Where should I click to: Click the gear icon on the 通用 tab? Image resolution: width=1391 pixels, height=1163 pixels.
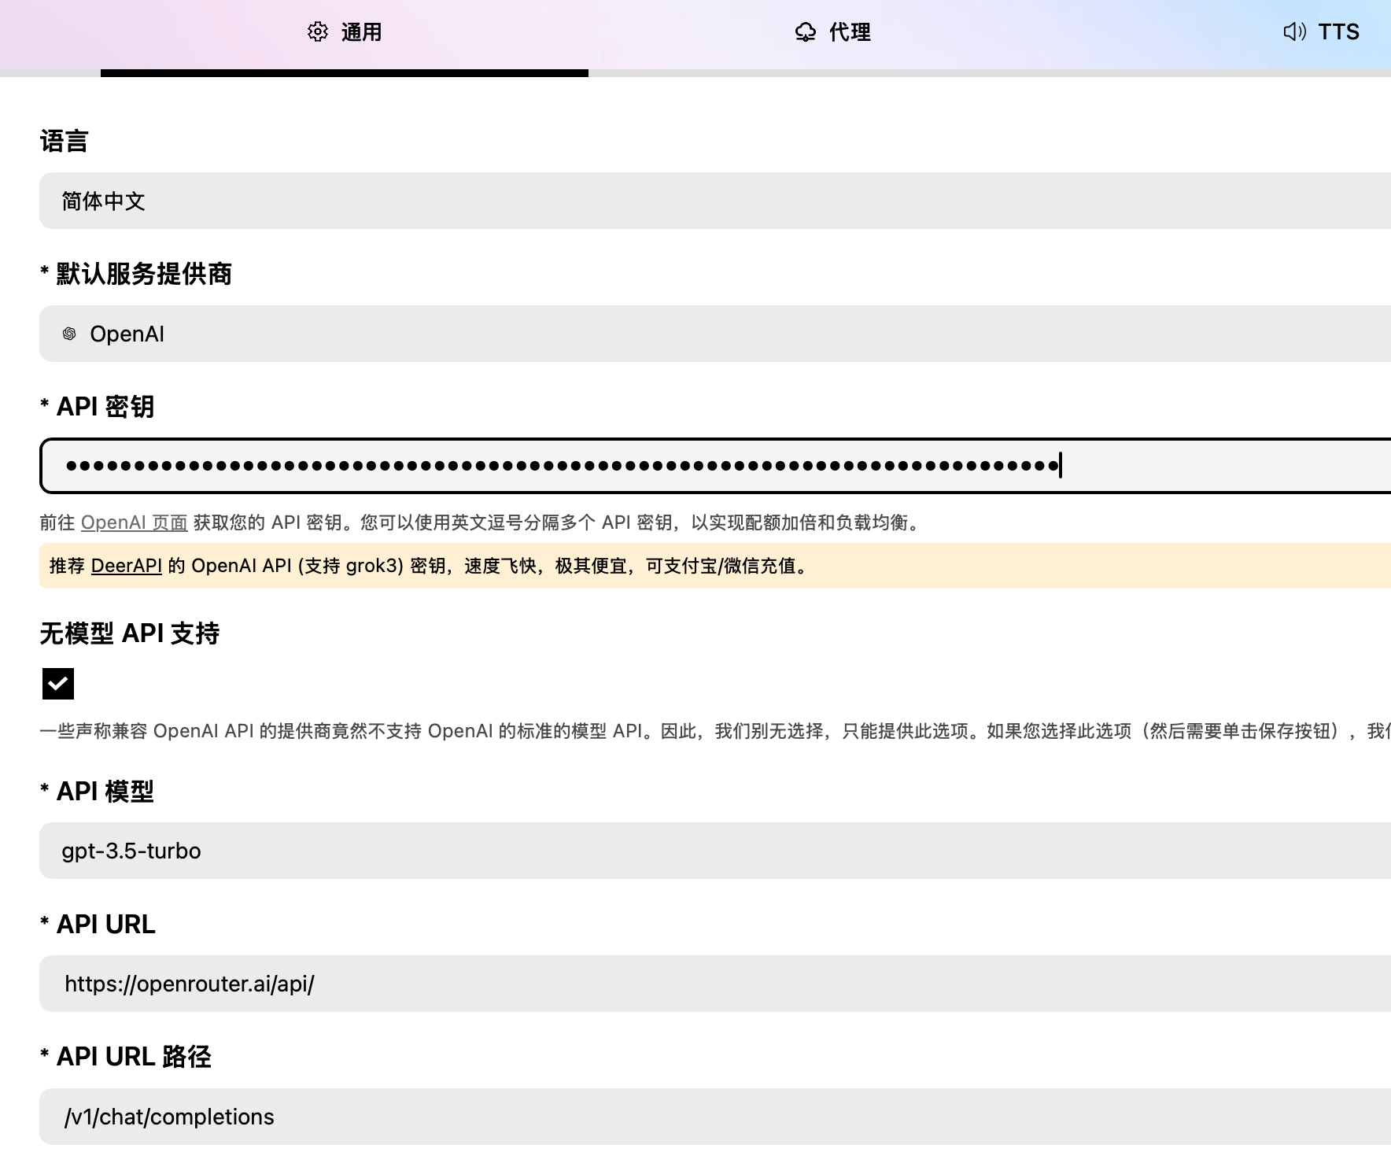tap(318, 32)
